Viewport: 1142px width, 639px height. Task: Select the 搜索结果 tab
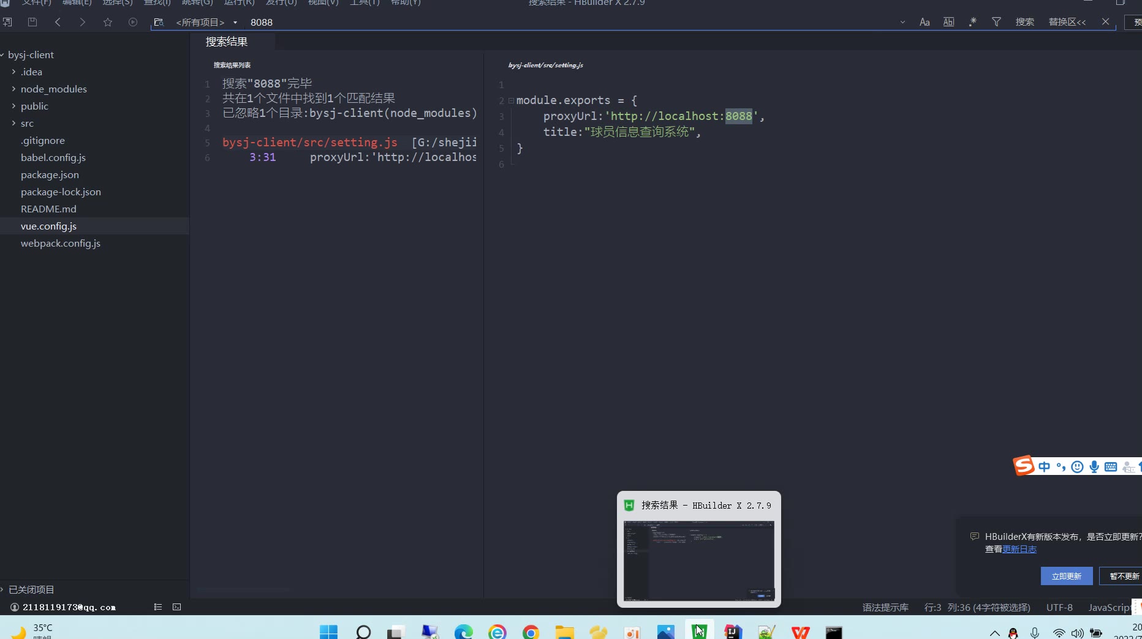pyautogui.click(x=227, y=42)
